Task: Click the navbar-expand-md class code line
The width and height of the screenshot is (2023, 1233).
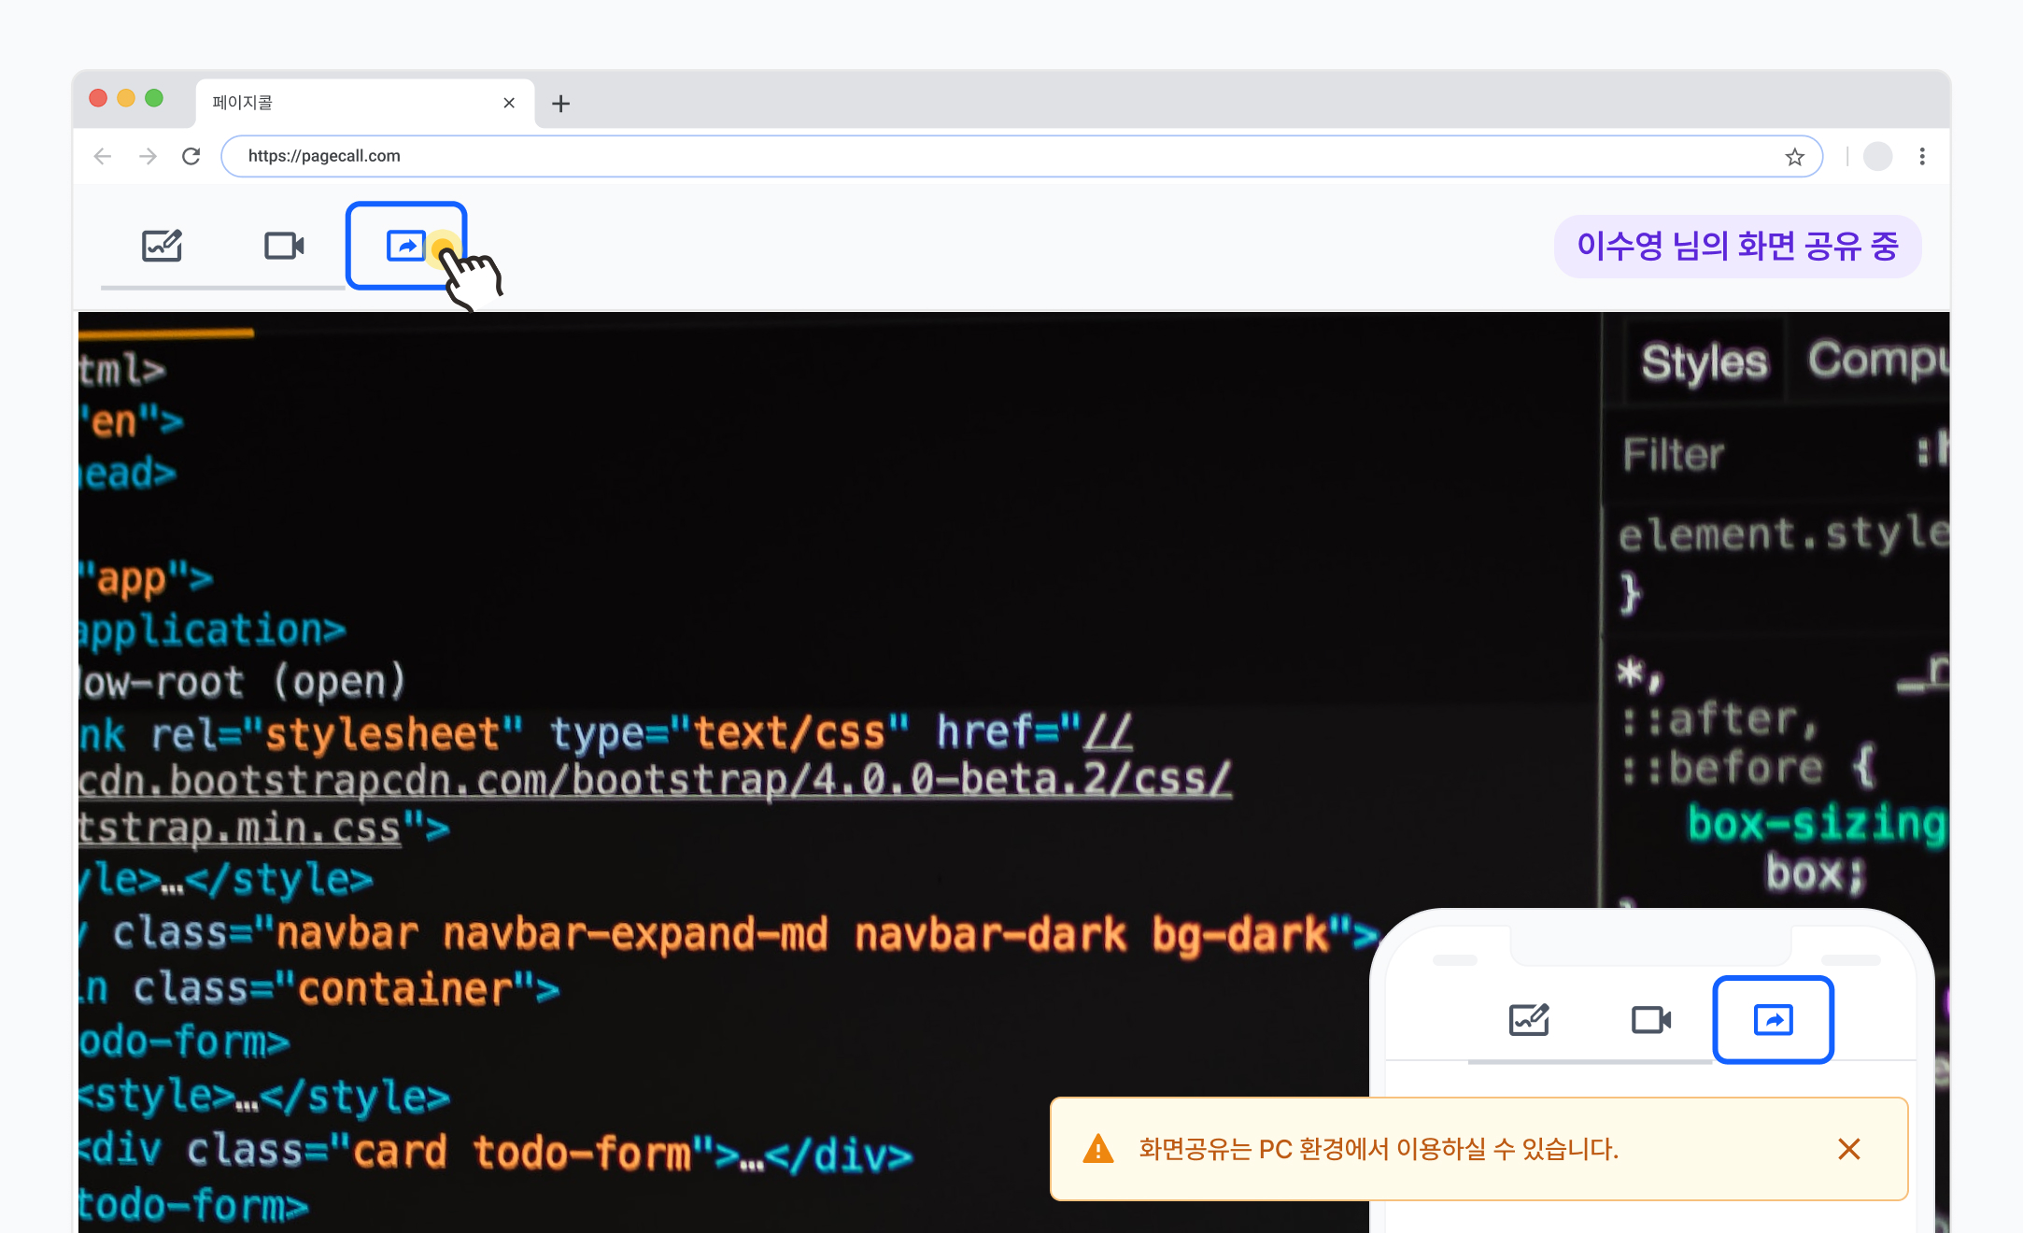Action: (729, 934)
